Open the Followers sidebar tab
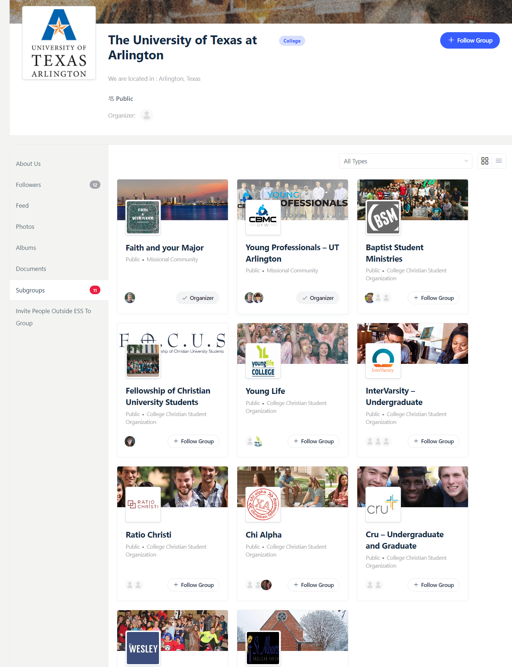Viewport: 512px width, 667px height. [x=28, y=185]
